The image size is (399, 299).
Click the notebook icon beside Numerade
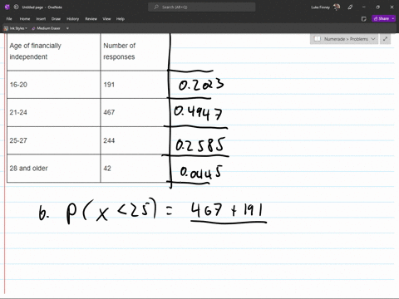pyautogui.click(x=318, y=39)
